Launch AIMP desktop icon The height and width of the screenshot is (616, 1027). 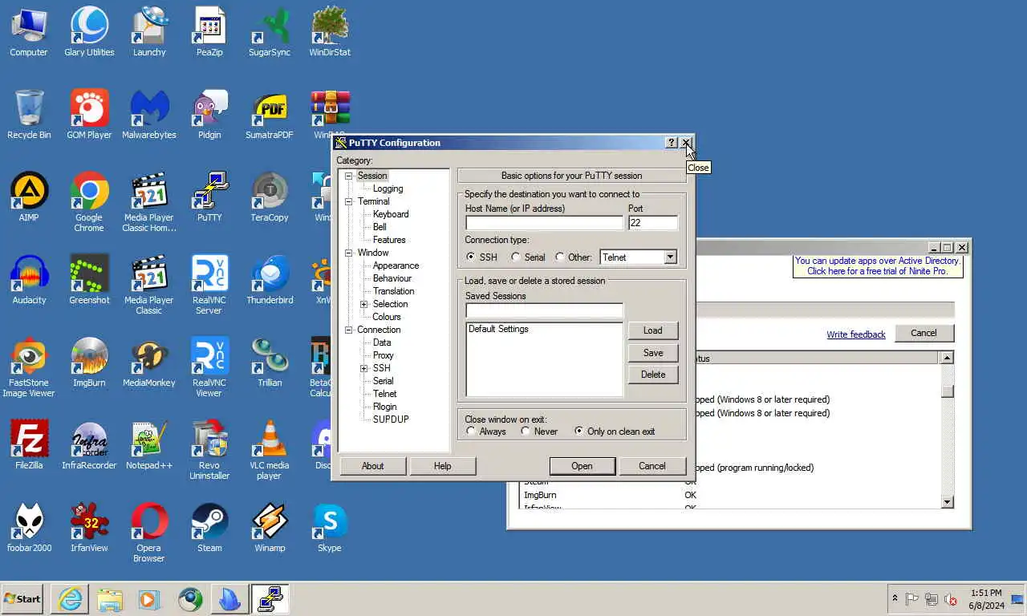pyautogui.click(x=29, y=197)
